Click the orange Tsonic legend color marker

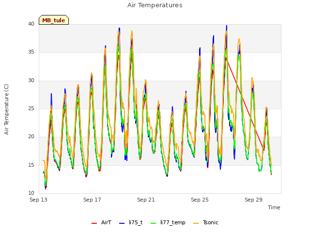pyautogui.click(x=196, y=223)
